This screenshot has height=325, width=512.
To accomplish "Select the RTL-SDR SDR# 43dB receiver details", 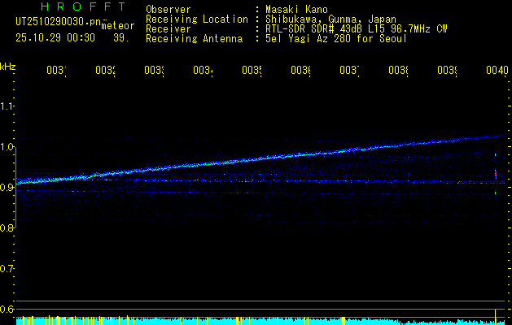I will [x=356, y=29].
